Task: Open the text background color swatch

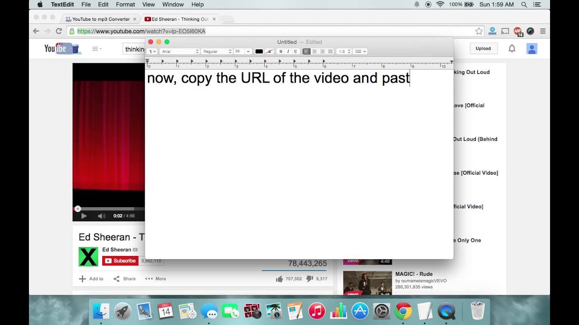Action: click(269, 51)
